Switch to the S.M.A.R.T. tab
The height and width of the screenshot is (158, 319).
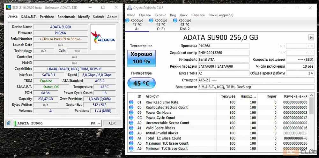[x=29, y=17]
